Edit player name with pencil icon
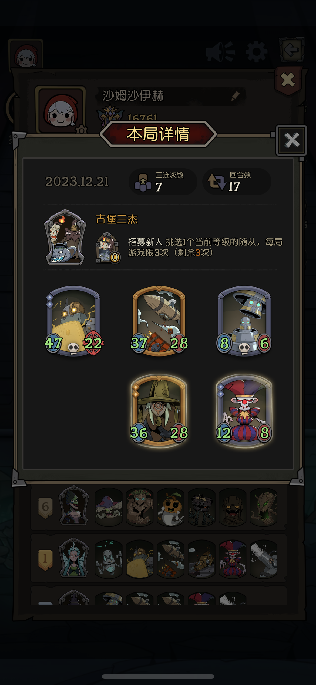Screen dimensions: 316x685 coord(235,96)
